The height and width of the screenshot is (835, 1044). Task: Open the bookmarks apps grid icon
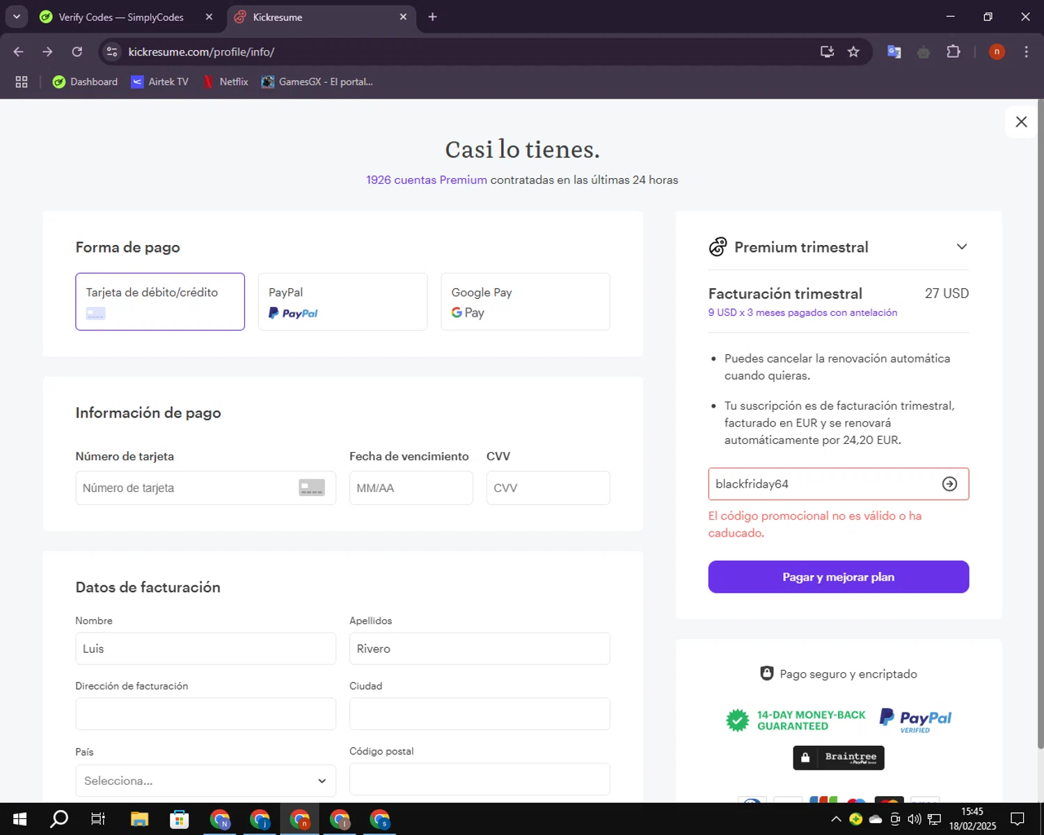point(22,82)
